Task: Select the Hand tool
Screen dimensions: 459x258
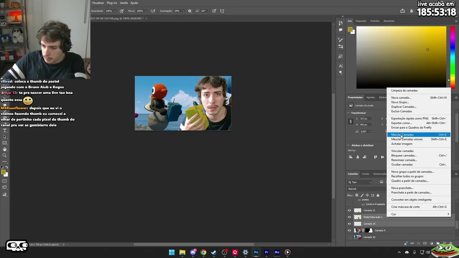Action: point(5,149)
